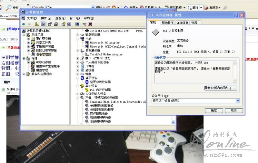Click the Help question mark toolbar icon
Screen dimensions: 258x163
coord(64,24)
